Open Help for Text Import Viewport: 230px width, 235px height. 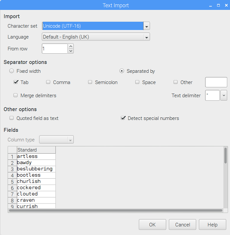point(212,225)
